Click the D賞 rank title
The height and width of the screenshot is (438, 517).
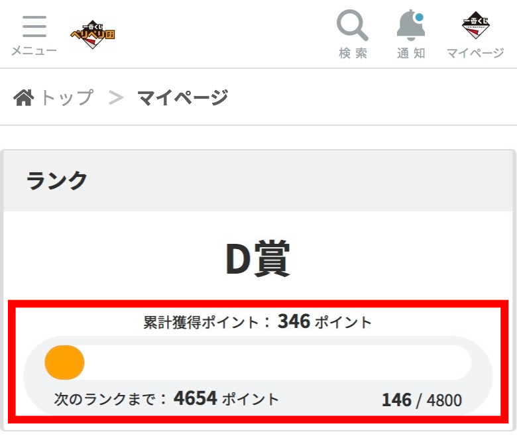(x=258, y=258)
